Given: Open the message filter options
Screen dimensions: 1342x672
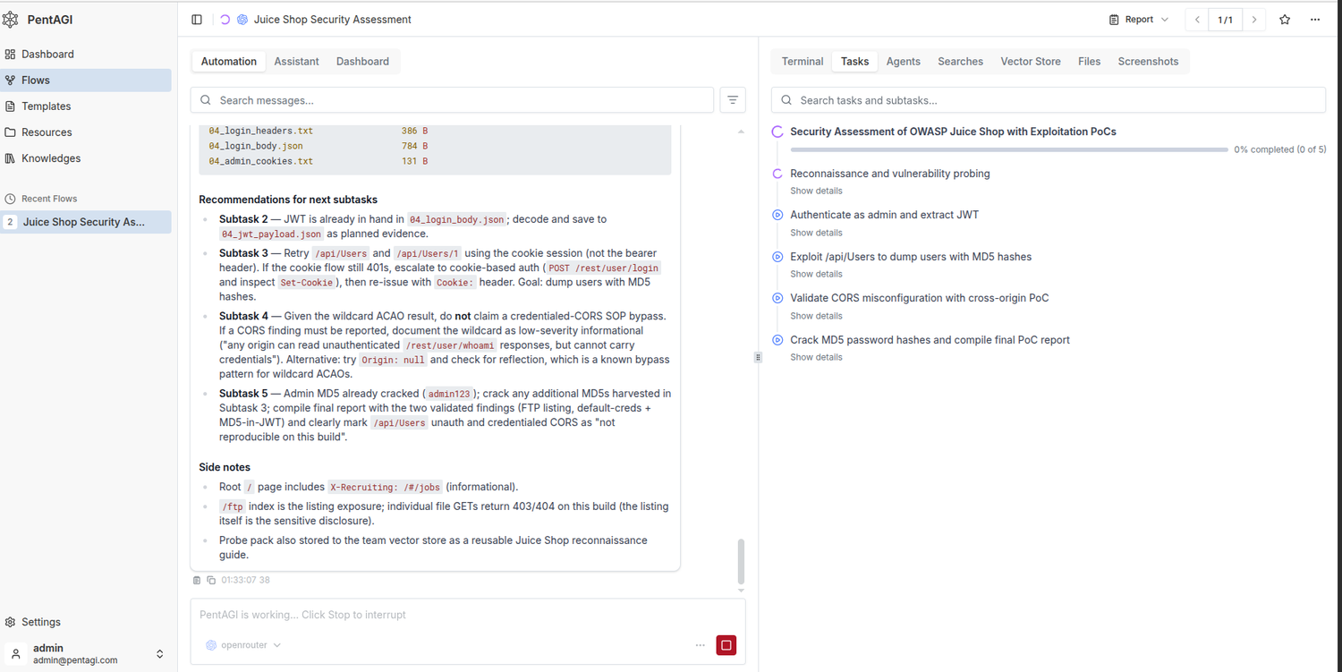Looking at the screenshot, I should point(733,100).
